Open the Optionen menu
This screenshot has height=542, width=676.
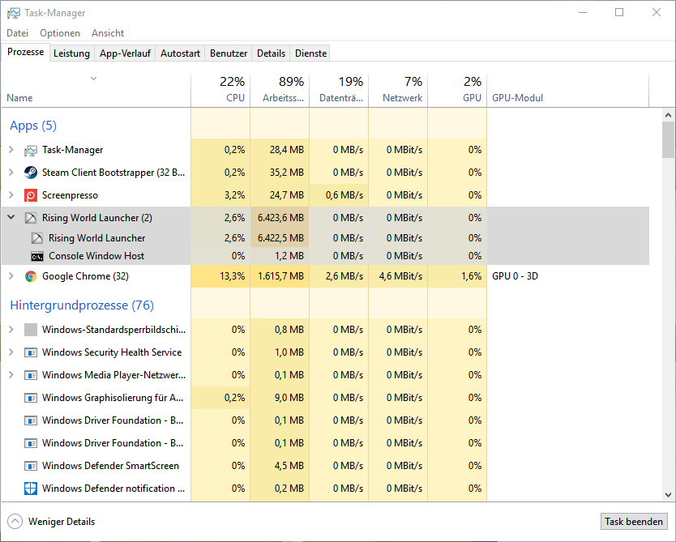(x=60, y=33)
